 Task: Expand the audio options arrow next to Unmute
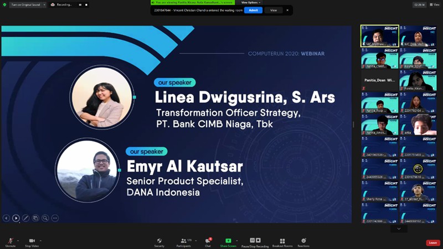click(18, 241)
